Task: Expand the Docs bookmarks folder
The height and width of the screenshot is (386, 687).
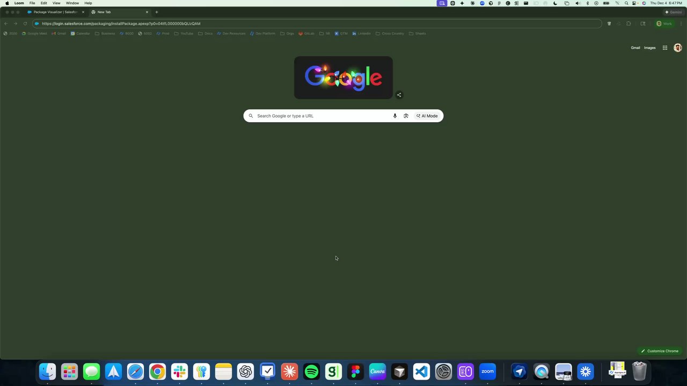Action: (x=205, y=33)
